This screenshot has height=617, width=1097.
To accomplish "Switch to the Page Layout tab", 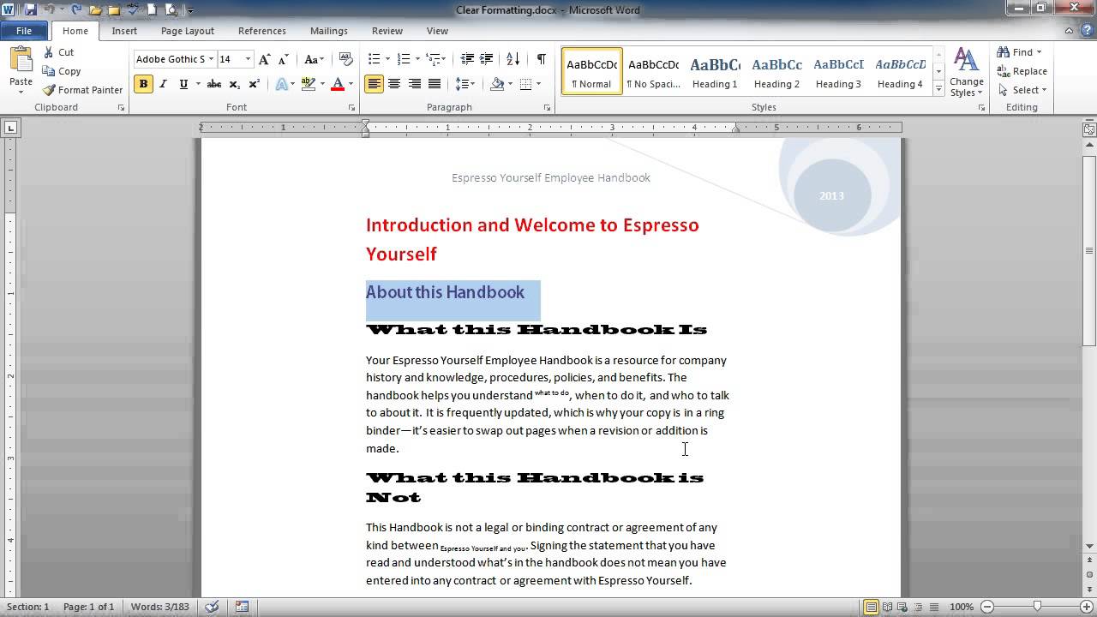I will click(188, 31).
